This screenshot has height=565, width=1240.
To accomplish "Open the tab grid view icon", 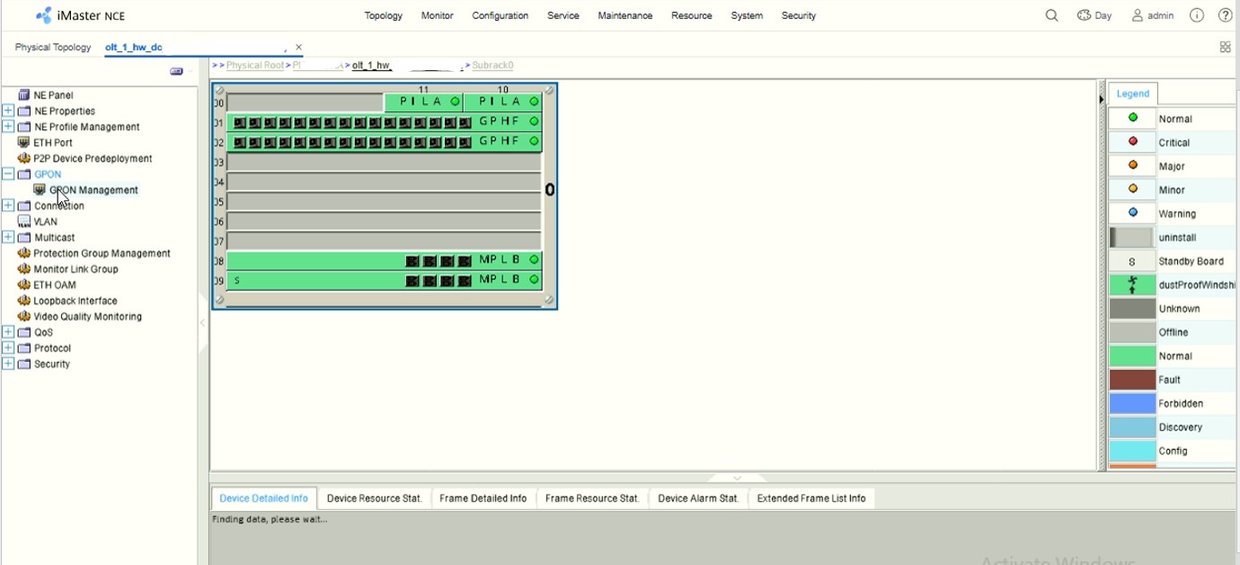I will (1225, 47).
